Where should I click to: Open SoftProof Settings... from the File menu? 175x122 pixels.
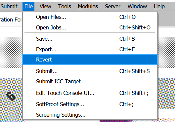coord(90,104)
